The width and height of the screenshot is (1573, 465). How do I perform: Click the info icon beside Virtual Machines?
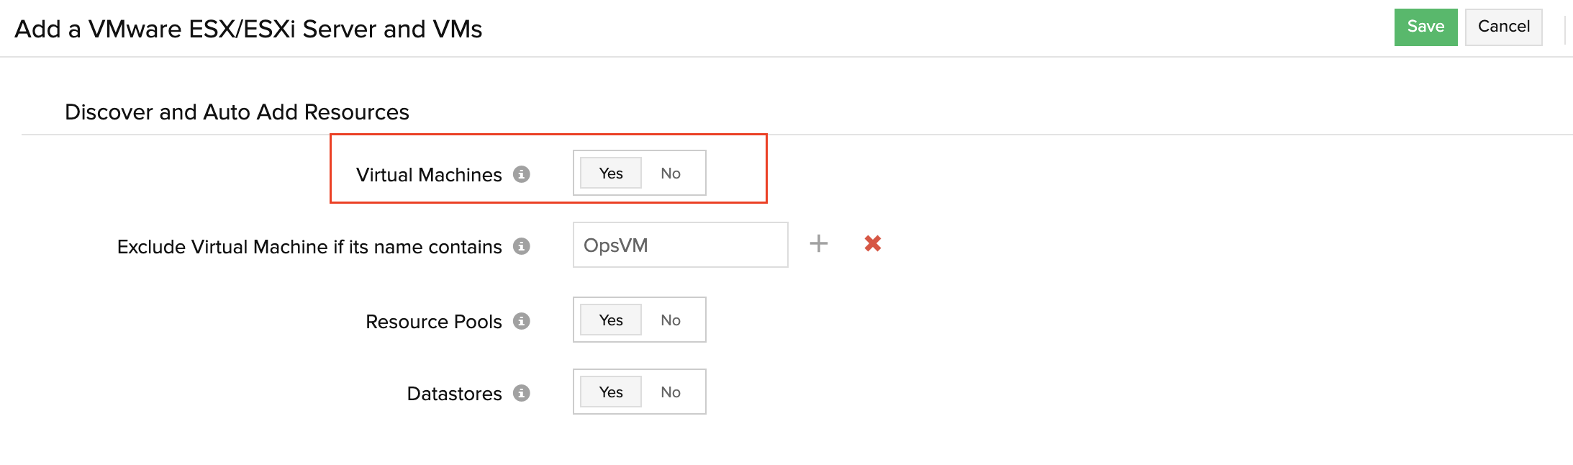click(x=522, y=173)
